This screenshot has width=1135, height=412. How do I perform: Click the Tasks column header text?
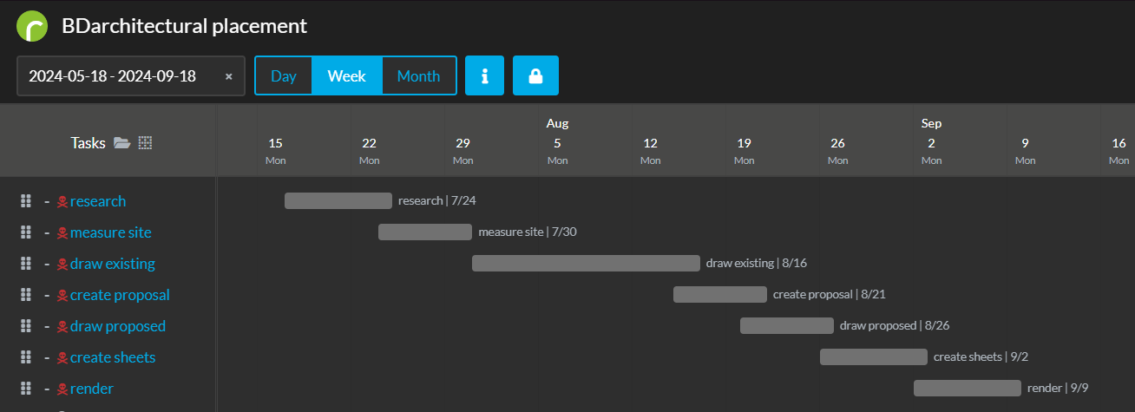point(89,143)
